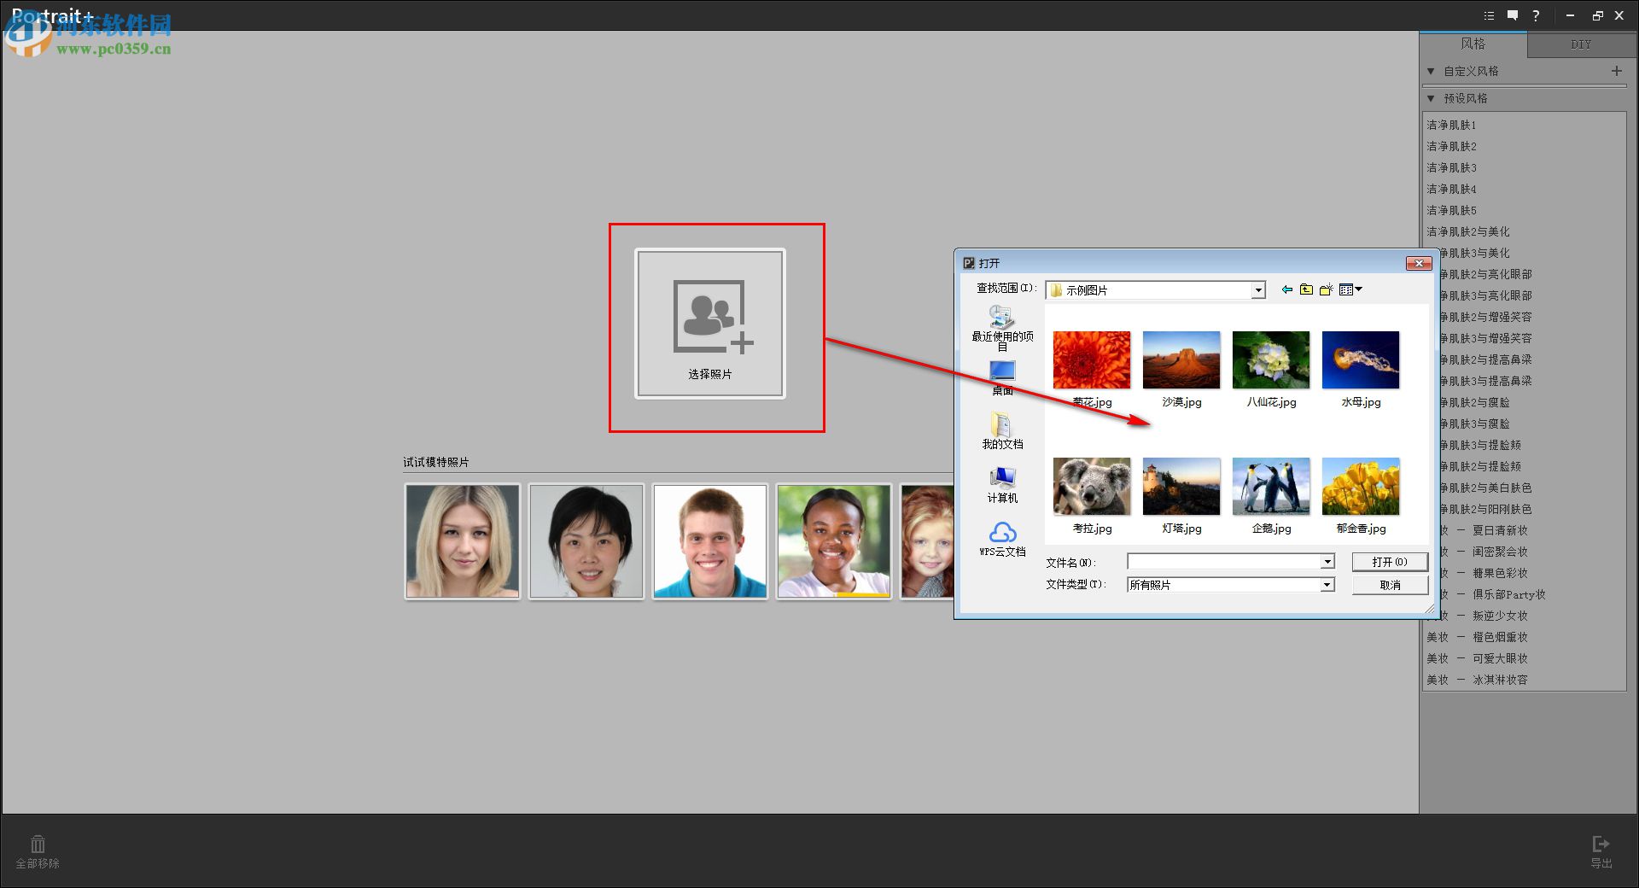
Task: Click the up-one-level folder icon
Action: pyautogui.click(x=1306, y=289)
